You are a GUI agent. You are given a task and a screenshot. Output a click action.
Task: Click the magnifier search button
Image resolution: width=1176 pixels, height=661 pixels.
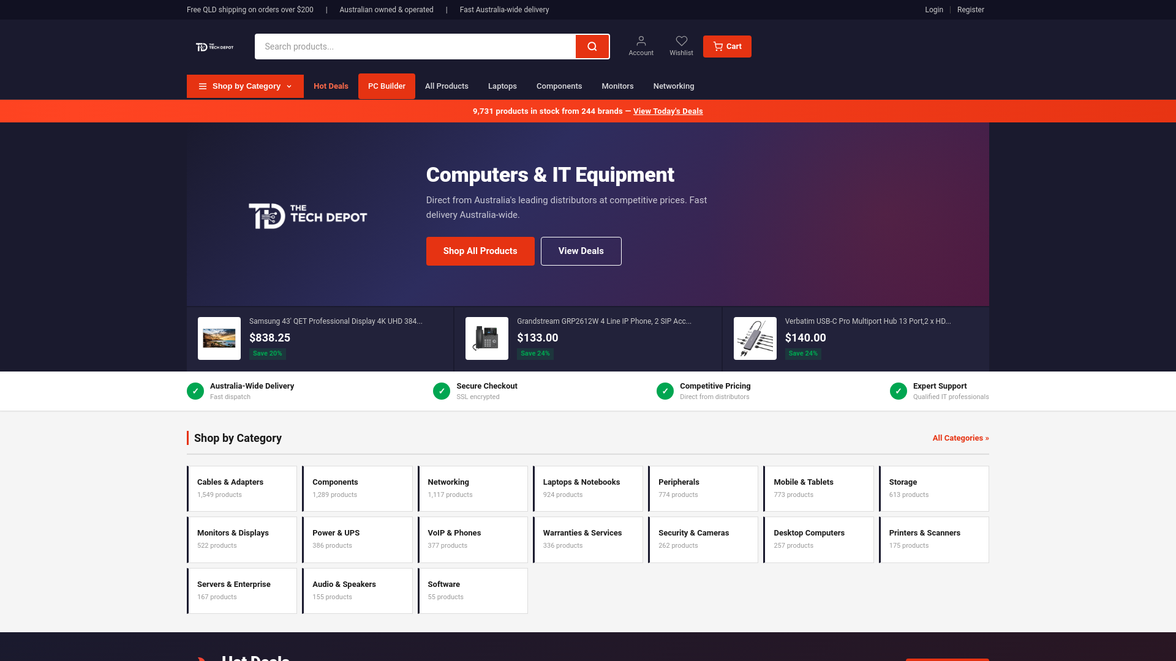(592, 47)
